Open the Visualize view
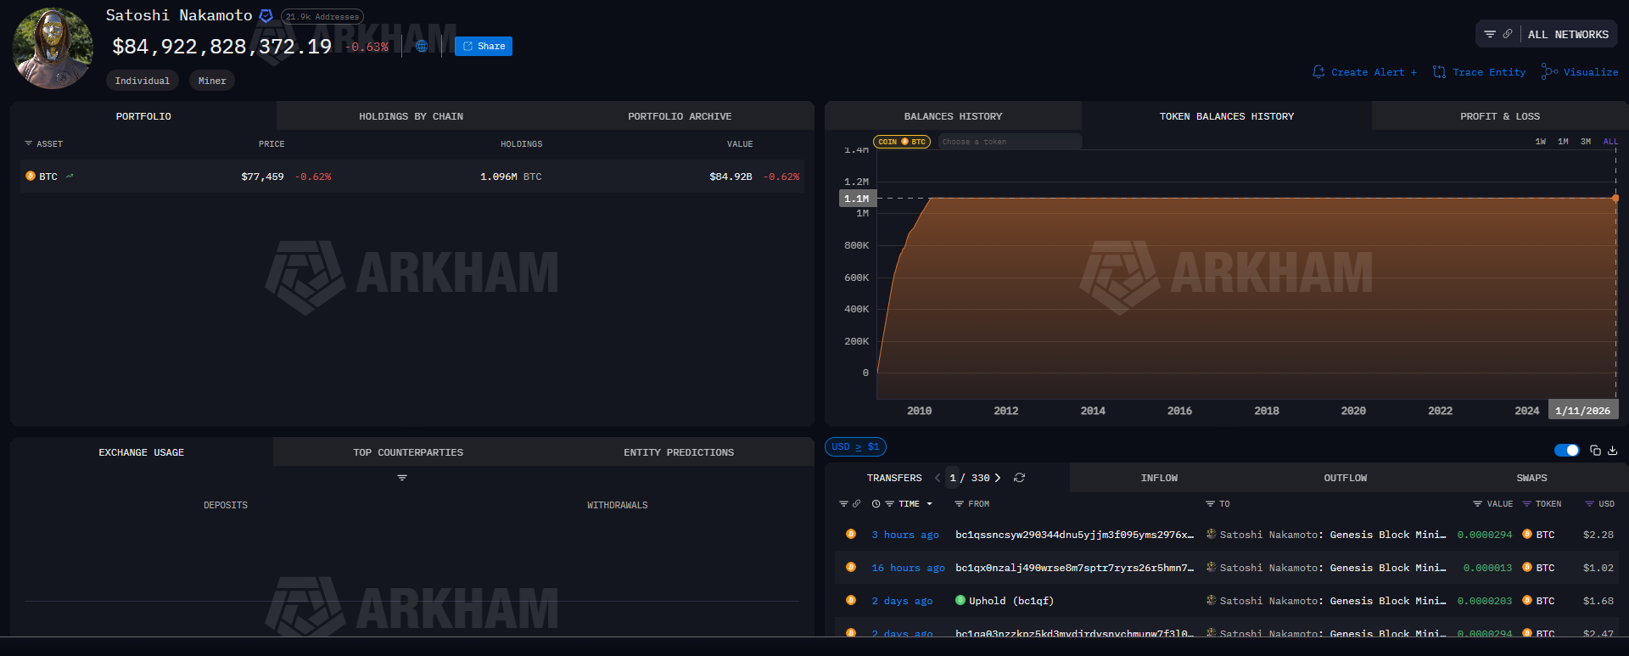 click(x=1580, y=72)
